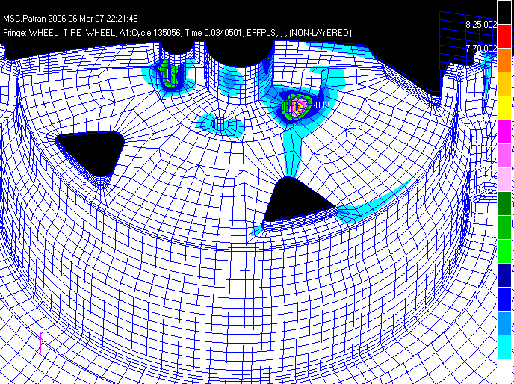This screenshot has height=384, width=514.
Task: Pick the bright magenta legend swatch
Action: tap(505, 131)
